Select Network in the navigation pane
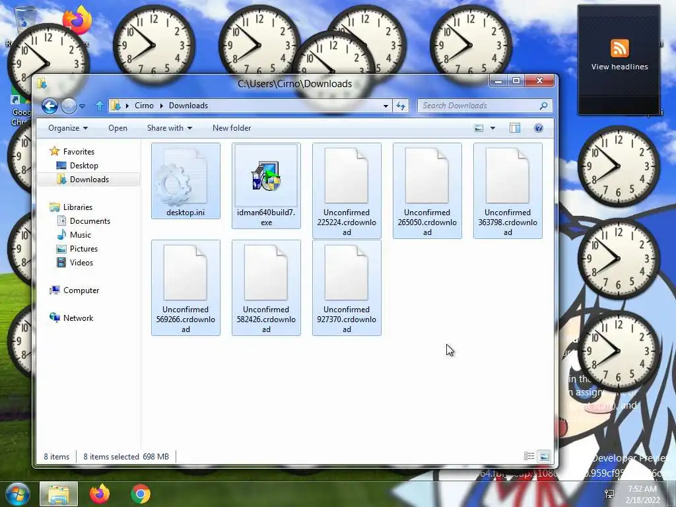 [78, 318]
